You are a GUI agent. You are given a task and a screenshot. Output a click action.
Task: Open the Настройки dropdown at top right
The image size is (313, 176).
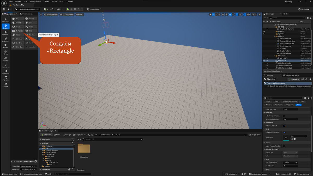point(305,9)
